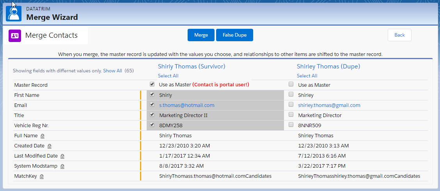Select the 8NNR509 Vehicle Reg checkbox
The height and width of the screenshot is (191, 440).
point(291,125)
